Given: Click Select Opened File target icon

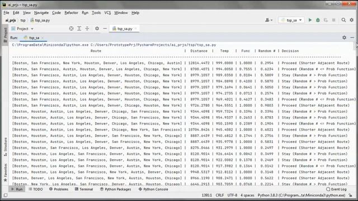Looking at the screenshot, I should pos(71,28).
